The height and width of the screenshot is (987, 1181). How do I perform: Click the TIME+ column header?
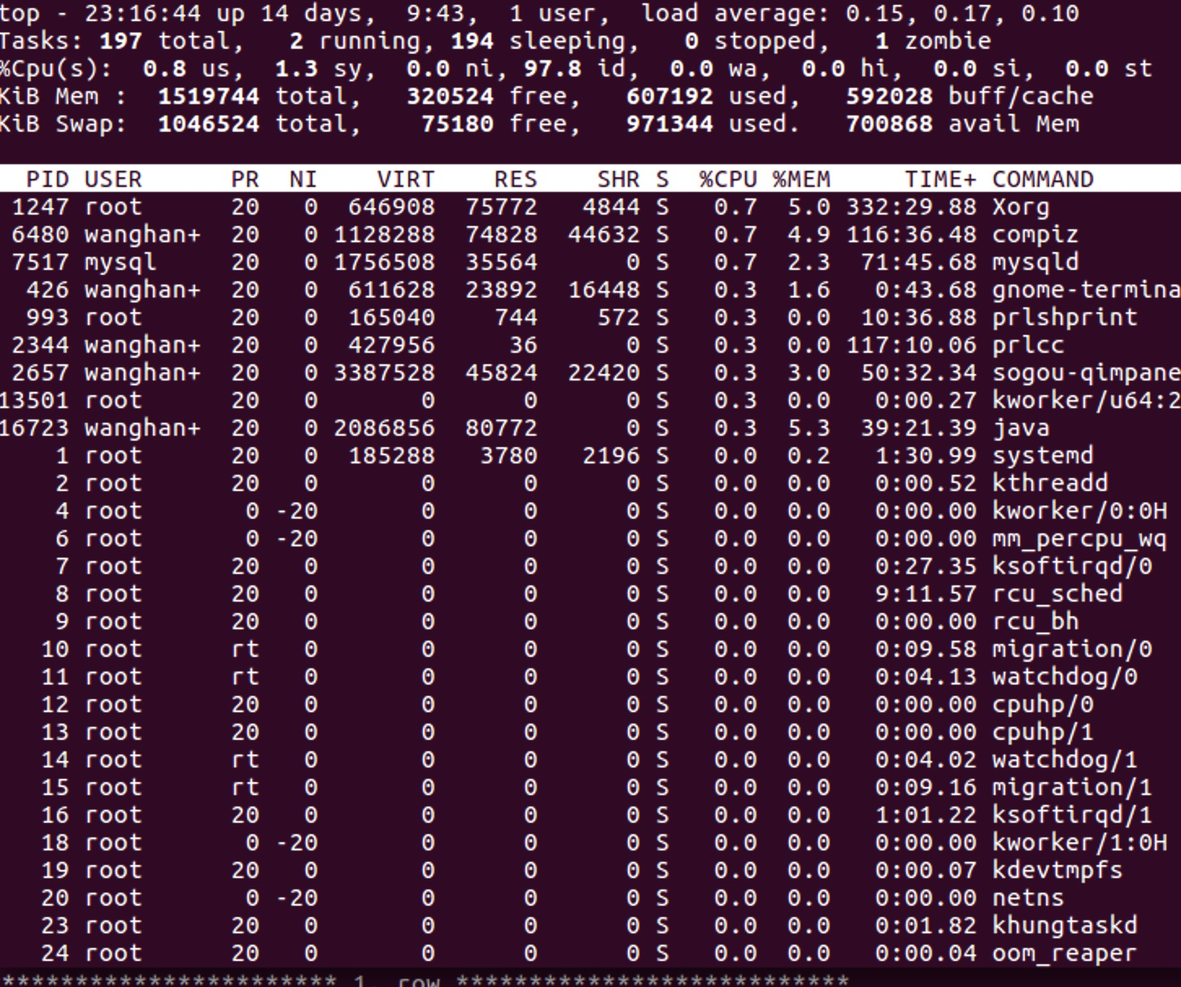[x=940, y=179]
